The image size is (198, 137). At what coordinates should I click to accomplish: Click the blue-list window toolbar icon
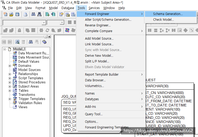pos(73,15)
